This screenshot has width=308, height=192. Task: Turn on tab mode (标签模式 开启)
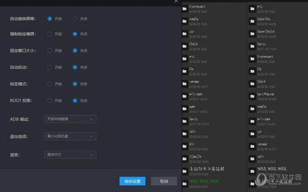pyautogui.click(x=49, y=84)
